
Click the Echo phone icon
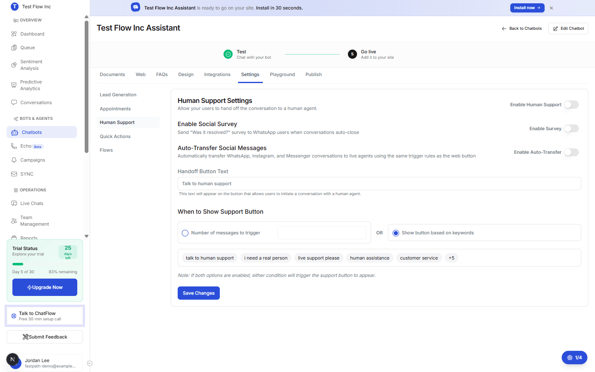[14, 146]
